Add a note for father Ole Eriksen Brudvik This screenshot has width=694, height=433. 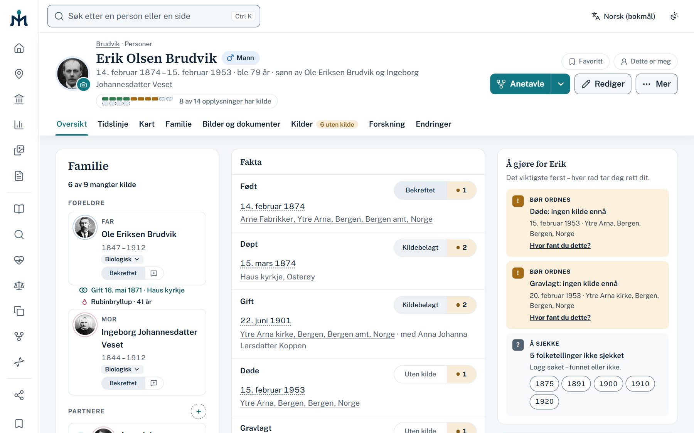(154, 273)
